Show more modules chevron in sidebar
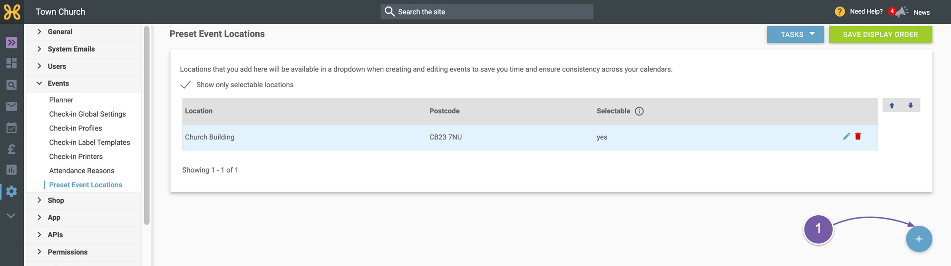The image size is (951, 266). point(11,216)
